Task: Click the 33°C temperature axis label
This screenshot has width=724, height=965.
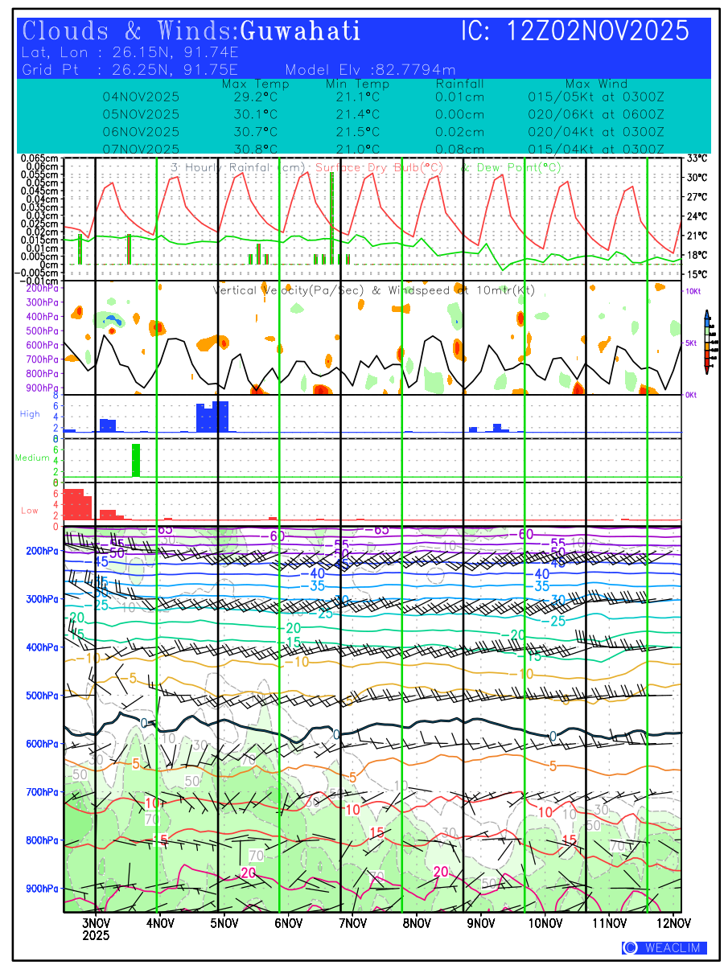Action: [x=697, y=158]
